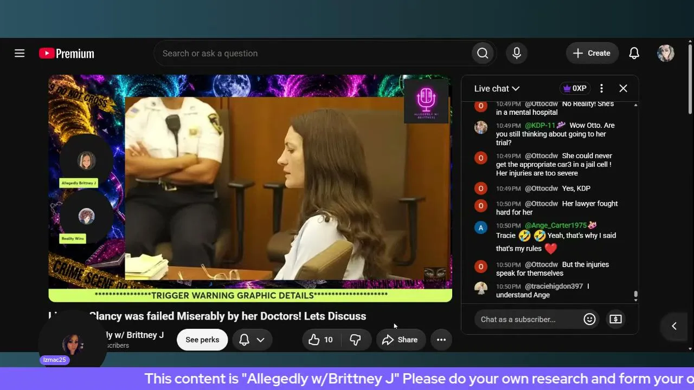Click avatar beside "Her lawyer fought" message
The height and width of the screenshot is (390, 694).
[481, 206]
